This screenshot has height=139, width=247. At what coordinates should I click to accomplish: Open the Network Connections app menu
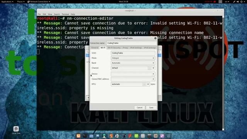coord(39,2)
